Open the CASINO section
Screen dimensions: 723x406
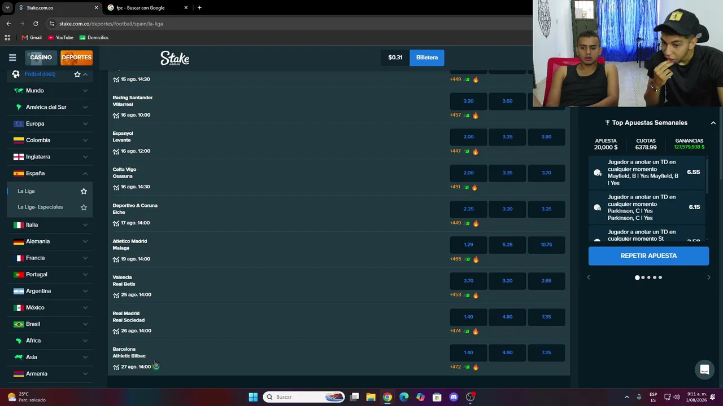41,58
